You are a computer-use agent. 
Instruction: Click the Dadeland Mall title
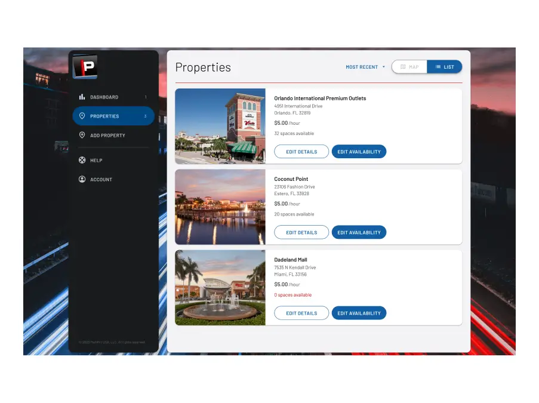click(291, 260)
